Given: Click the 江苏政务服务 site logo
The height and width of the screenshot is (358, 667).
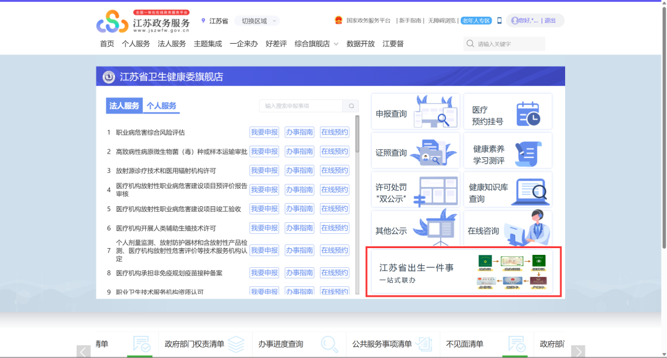Looking at the screenshot, I should [x=143, y=22].
